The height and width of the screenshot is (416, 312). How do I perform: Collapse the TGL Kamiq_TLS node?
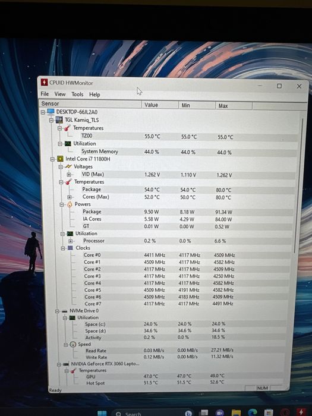click(x=52, y=120)
